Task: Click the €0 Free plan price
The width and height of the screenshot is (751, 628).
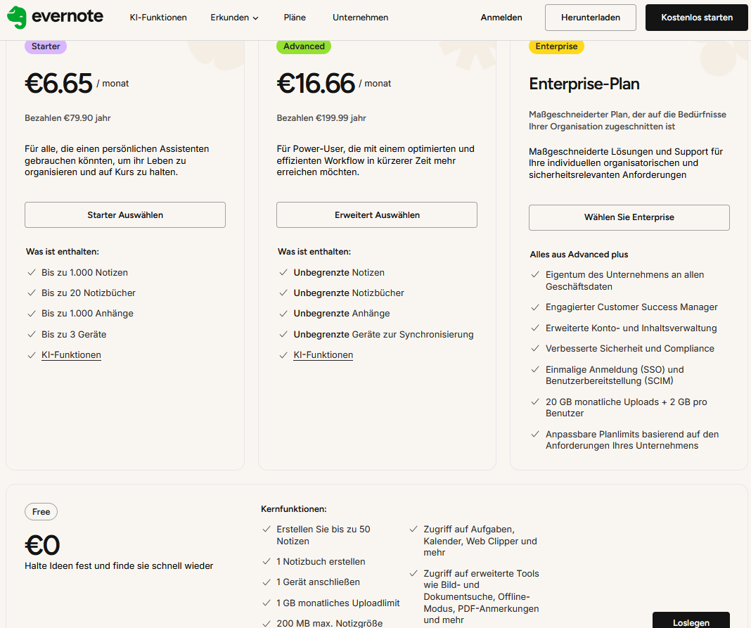Action: click(42, 545)
